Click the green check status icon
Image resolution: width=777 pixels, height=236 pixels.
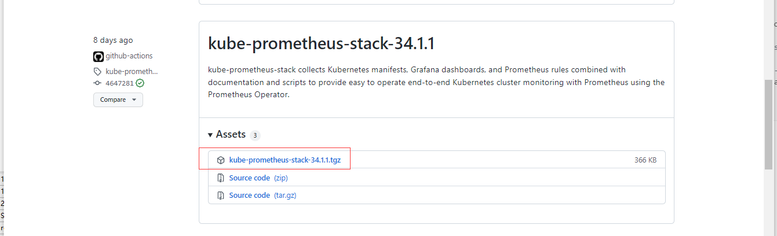[x=140, y=83]
